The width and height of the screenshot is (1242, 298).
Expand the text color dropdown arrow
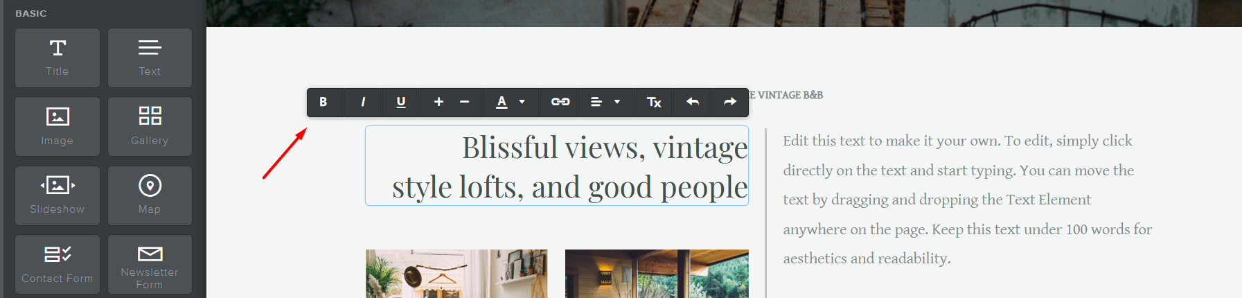(522, 102)
